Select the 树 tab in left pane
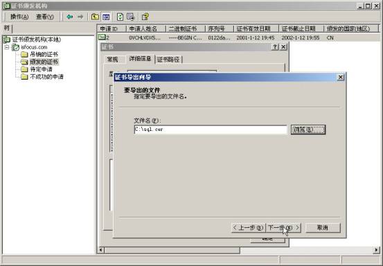Viewport: 383px width, 266px height. pyautogui.click(x=7, y=28)
